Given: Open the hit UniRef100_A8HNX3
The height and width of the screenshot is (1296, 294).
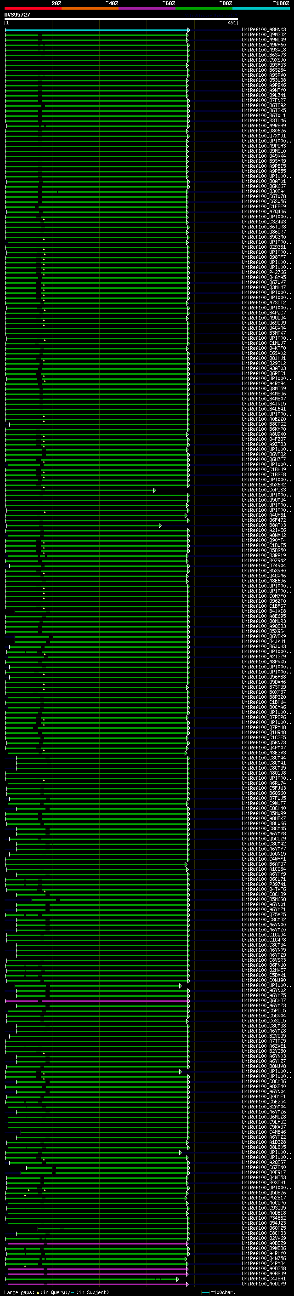Looking at the screenshot, I should [x=264, y=30].
